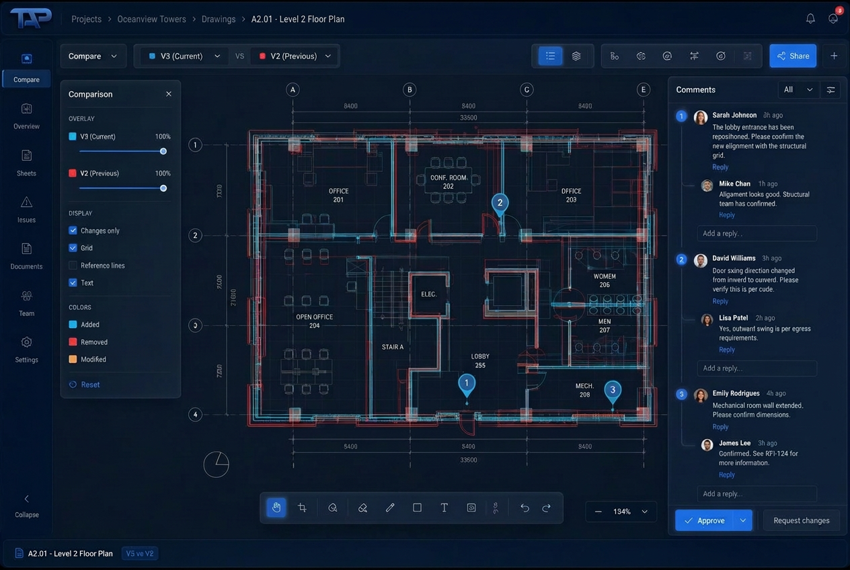Viewport: 850px width, 570px height.
Task: Select the crop tool
Action: coord(303,507)
